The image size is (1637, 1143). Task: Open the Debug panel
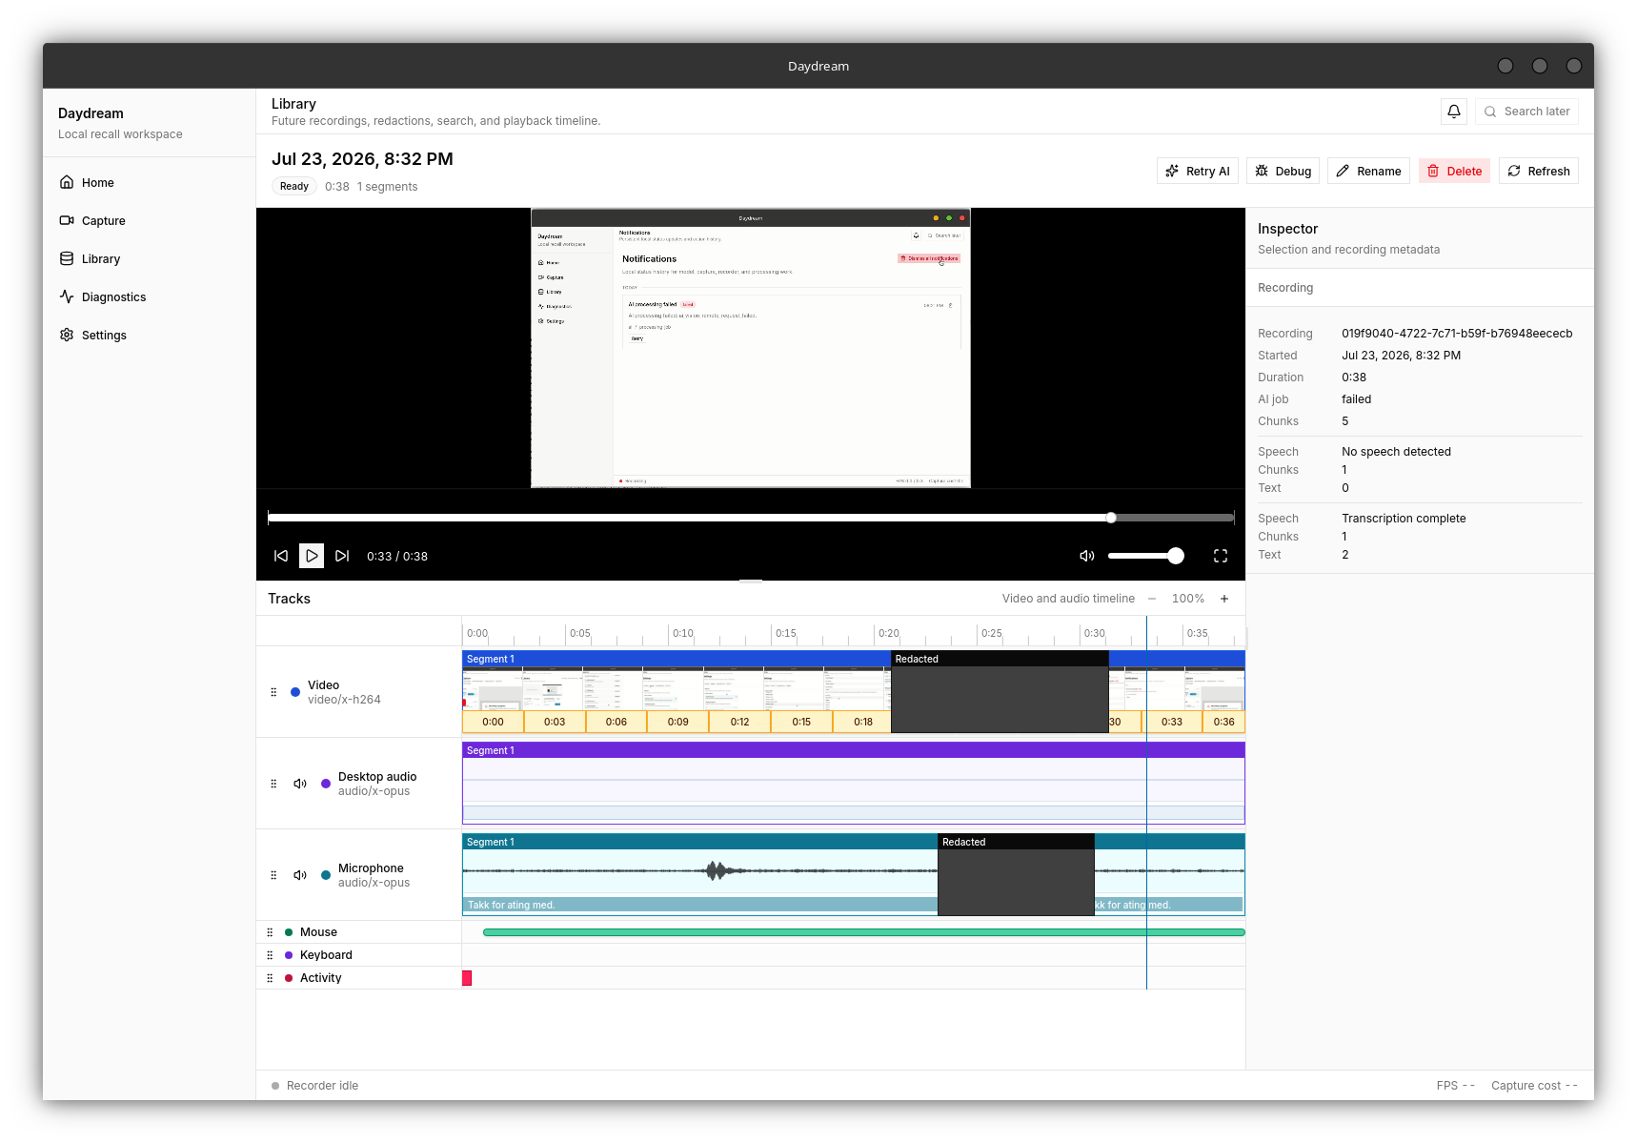(x=1283, y=171)
